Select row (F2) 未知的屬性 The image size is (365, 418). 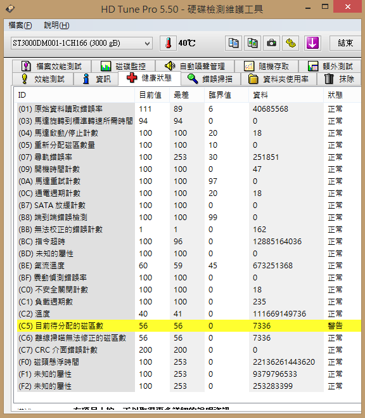pos(189,386)
